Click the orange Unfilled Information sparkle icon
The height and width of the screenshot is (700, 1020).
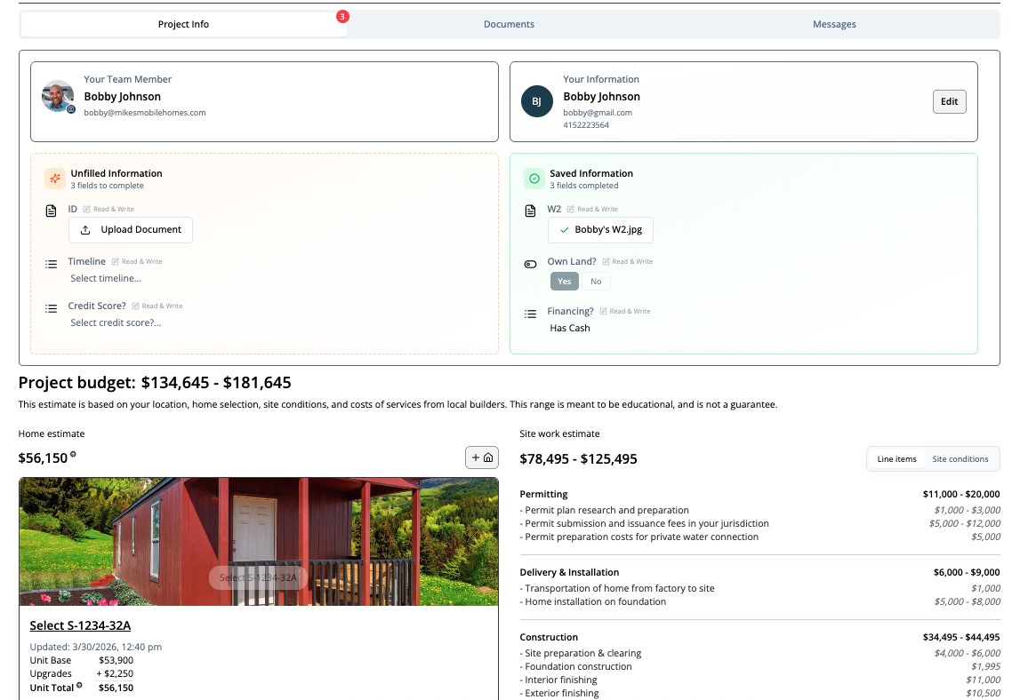54,179
